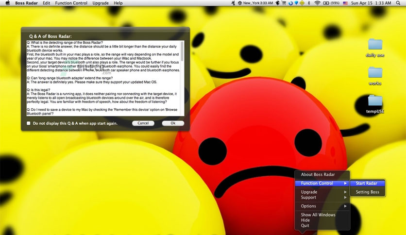
Task: Open Function Control in the top menu bar
Action: 71,3
